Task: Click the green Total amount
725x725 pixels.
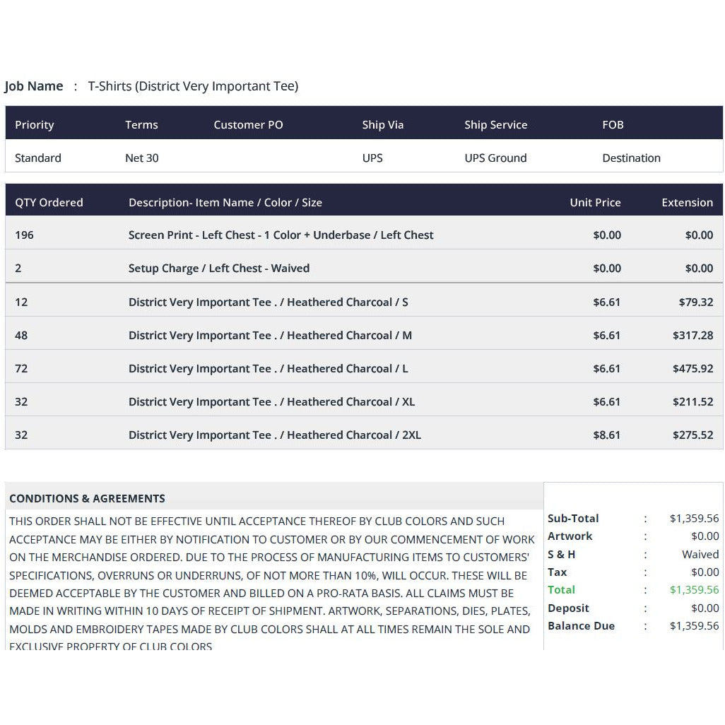Action: 694,590
